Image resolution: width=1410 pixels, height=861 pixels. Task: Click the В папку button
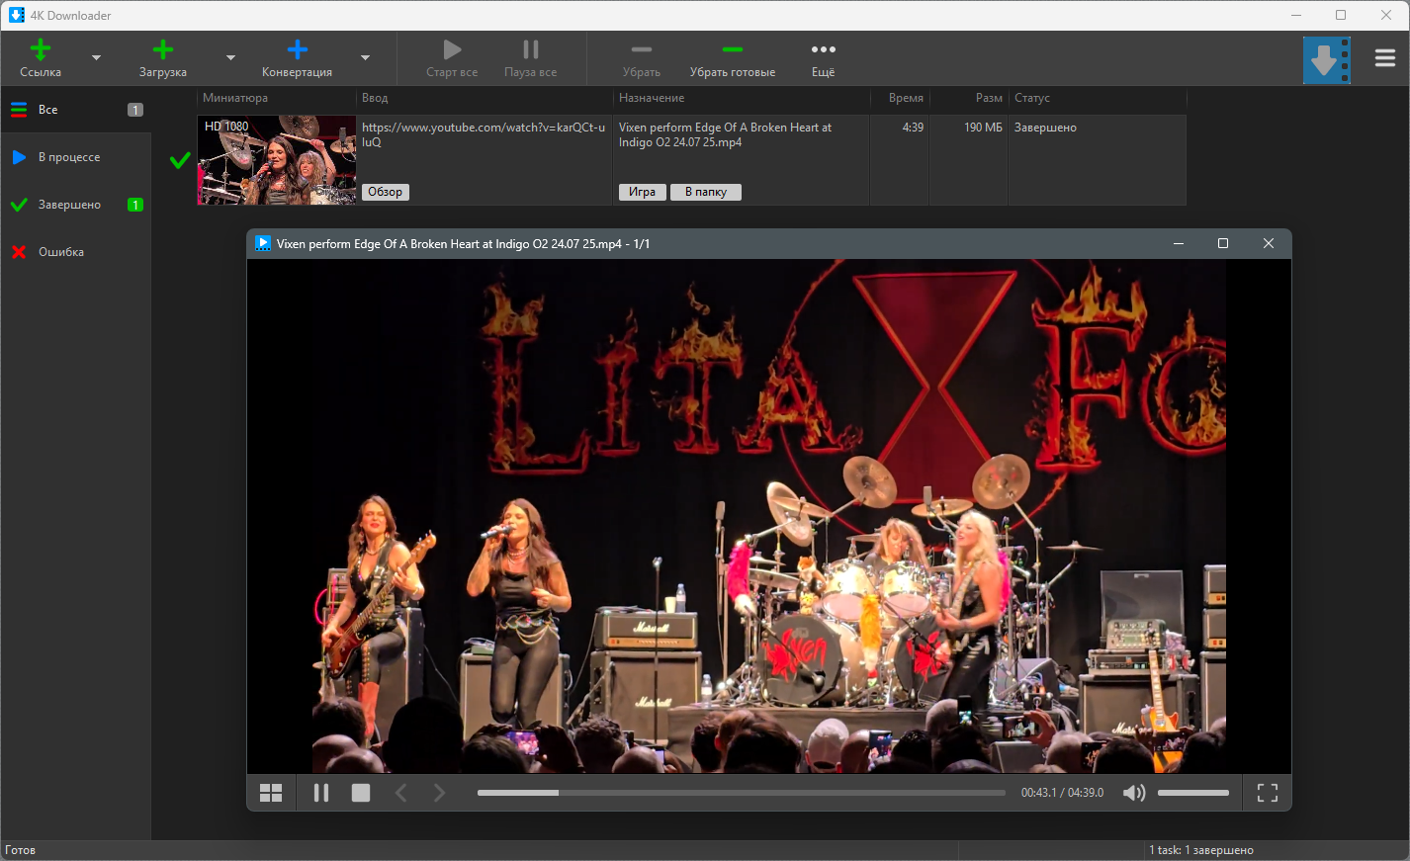point(705,192)
